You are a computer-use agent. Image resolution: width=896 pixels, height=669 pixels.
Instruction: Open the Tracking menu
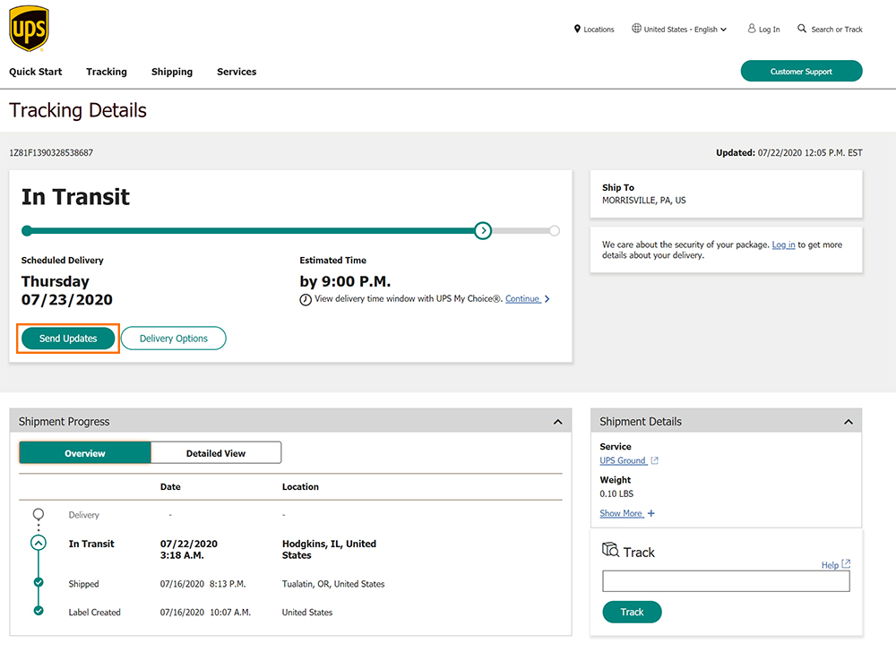(107, 72)
